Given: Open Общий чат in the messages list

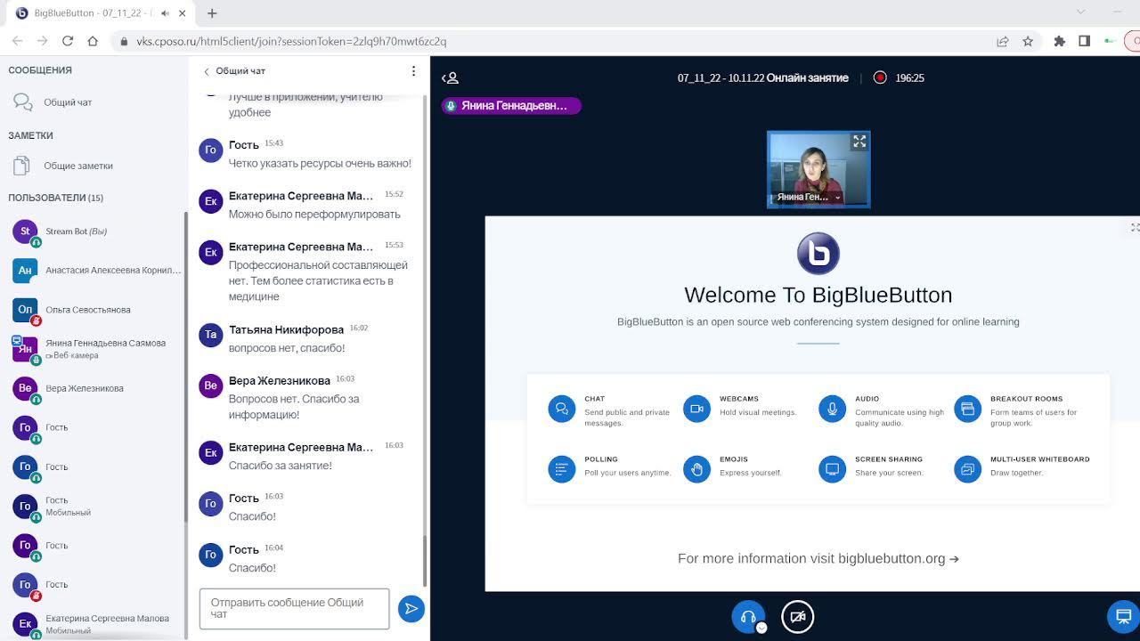Looking at the screenshot, I should (93, 102).
